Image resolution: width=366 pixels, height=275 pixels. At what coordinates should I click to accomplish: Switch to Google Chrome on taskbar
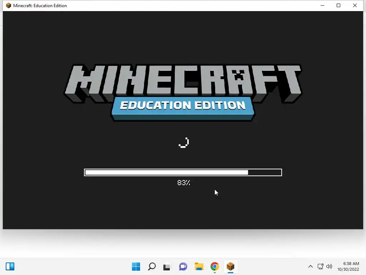pos(214,266)
